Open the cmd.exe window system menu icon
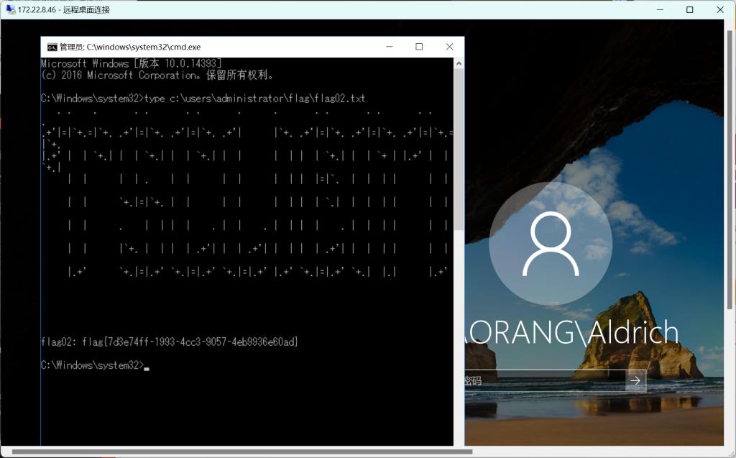 coord(52,47)
